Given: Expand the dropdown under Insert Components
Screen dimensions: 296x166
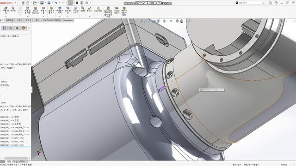Looking at the screenshot, I should (6, 17).
